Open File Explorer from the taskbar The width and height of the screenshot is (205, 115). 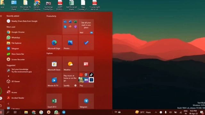pos(26,112)
